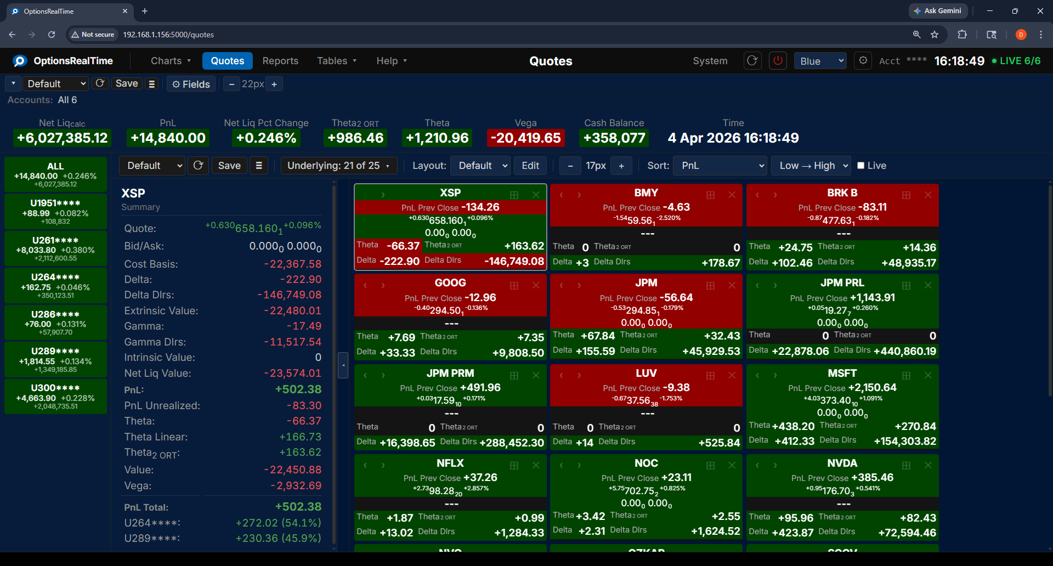
Task: Open the Tables menu
Action: [x=337, y=61]
